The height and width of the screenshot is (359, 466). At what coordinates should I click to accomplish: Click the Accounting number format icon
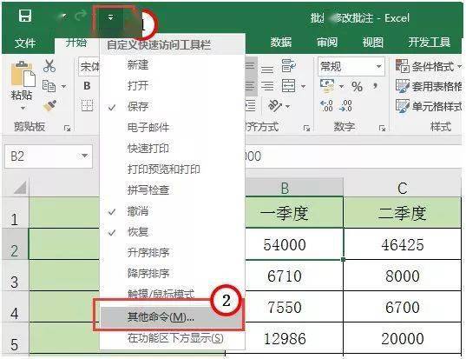(x=327, y=86)
